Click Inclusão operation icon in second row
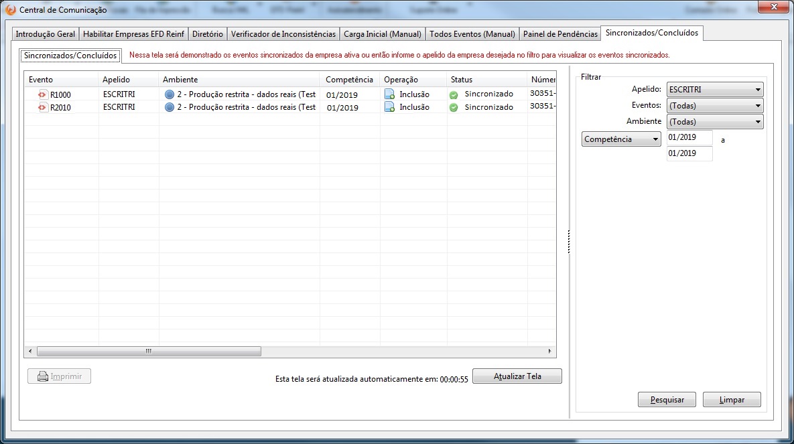The height and width of the screenshot is (444, 794). click(x=389, y=107)
